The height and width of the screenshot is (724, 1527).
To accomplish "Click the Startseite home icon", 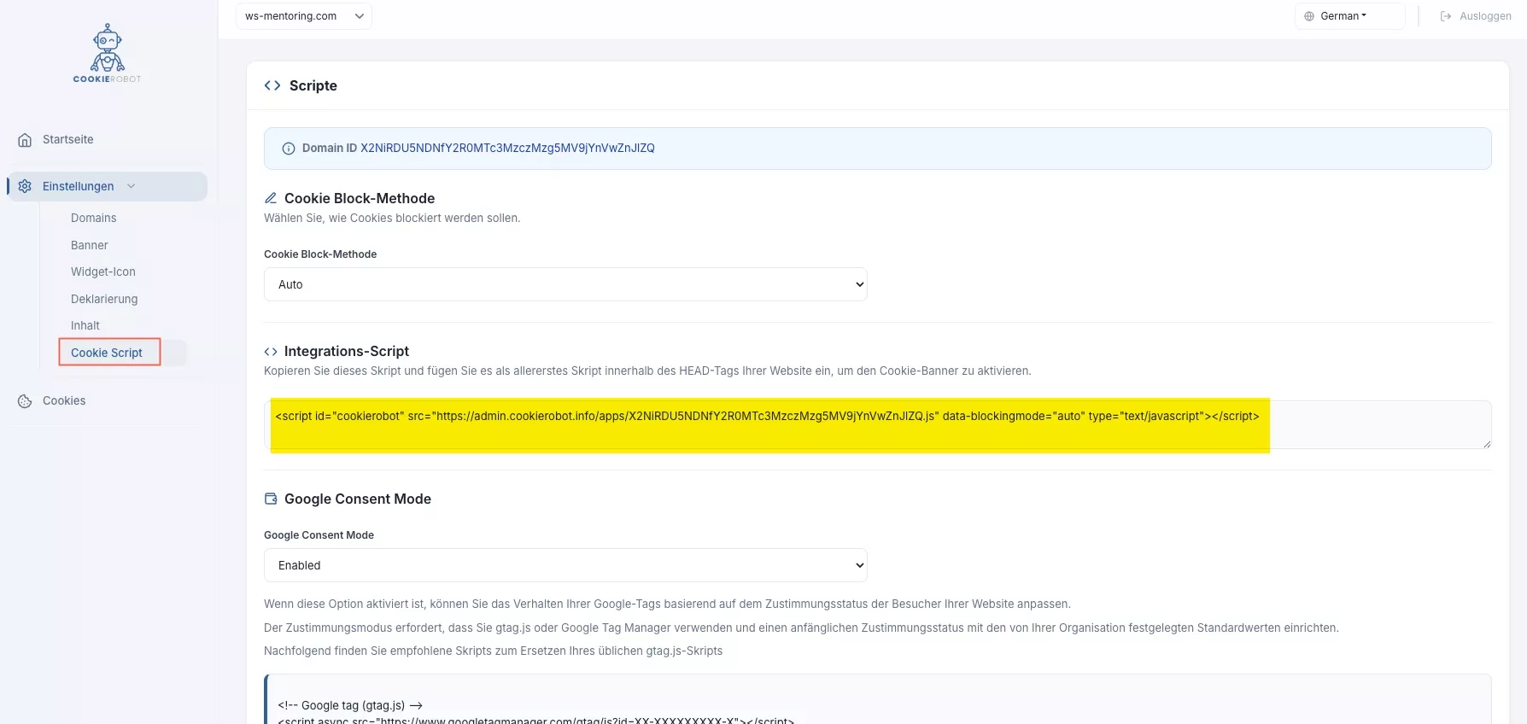I will [25, 140].
